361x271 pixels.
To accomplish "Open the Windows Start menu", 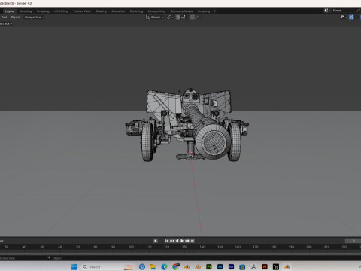I will click(x=74, y=266).
